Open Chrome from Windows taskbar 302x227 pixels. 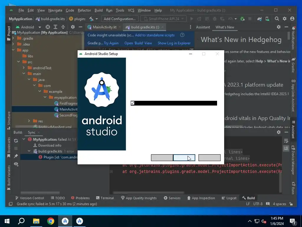click(x=51, y=221)
